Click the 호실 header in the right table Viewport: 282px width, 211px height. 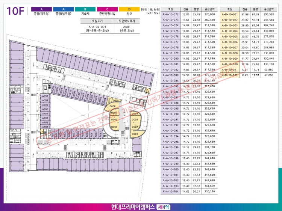229,8
